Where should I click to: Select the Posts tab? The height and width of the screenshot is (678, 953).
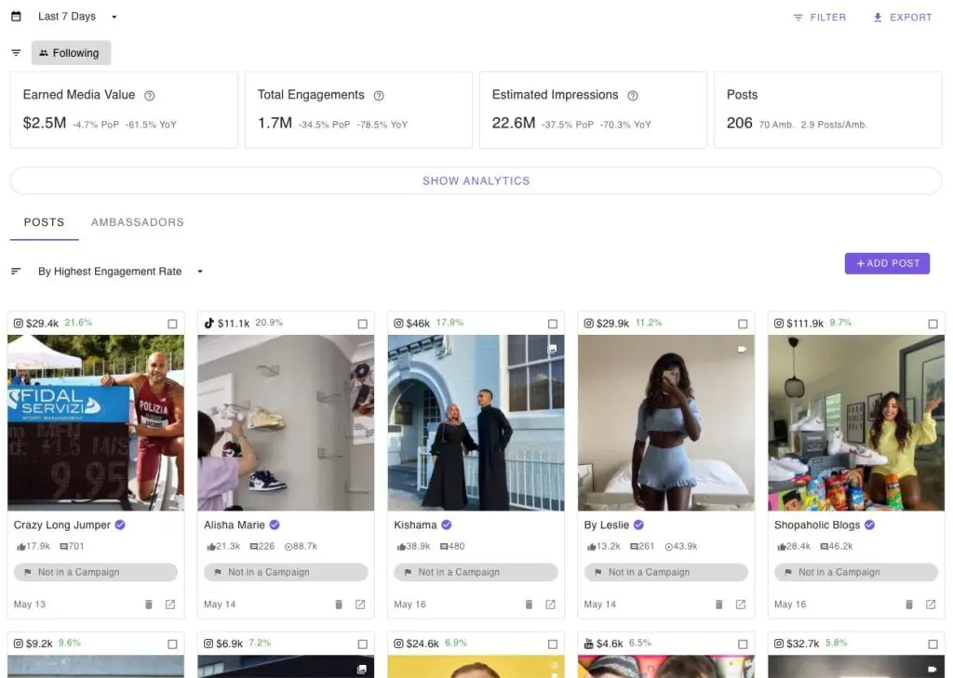44,222
